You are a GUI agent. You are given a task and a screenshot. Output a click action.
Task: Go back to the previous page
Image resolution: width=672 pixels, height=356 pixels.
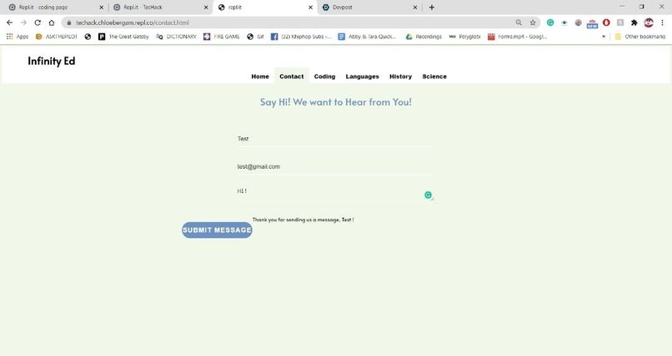point(9,22)
